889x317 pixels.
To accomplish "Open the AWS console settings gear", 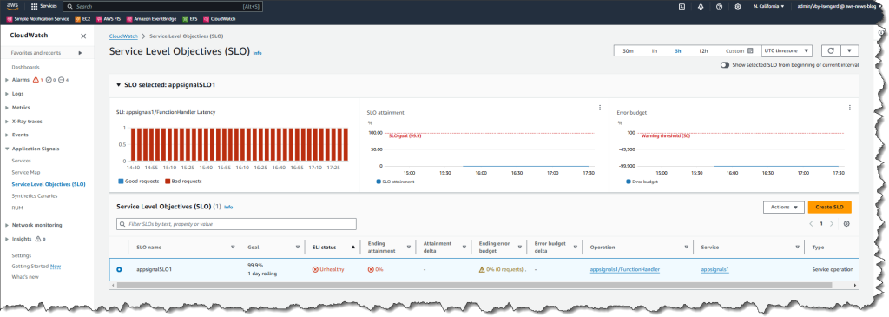I will pos(738,7).
